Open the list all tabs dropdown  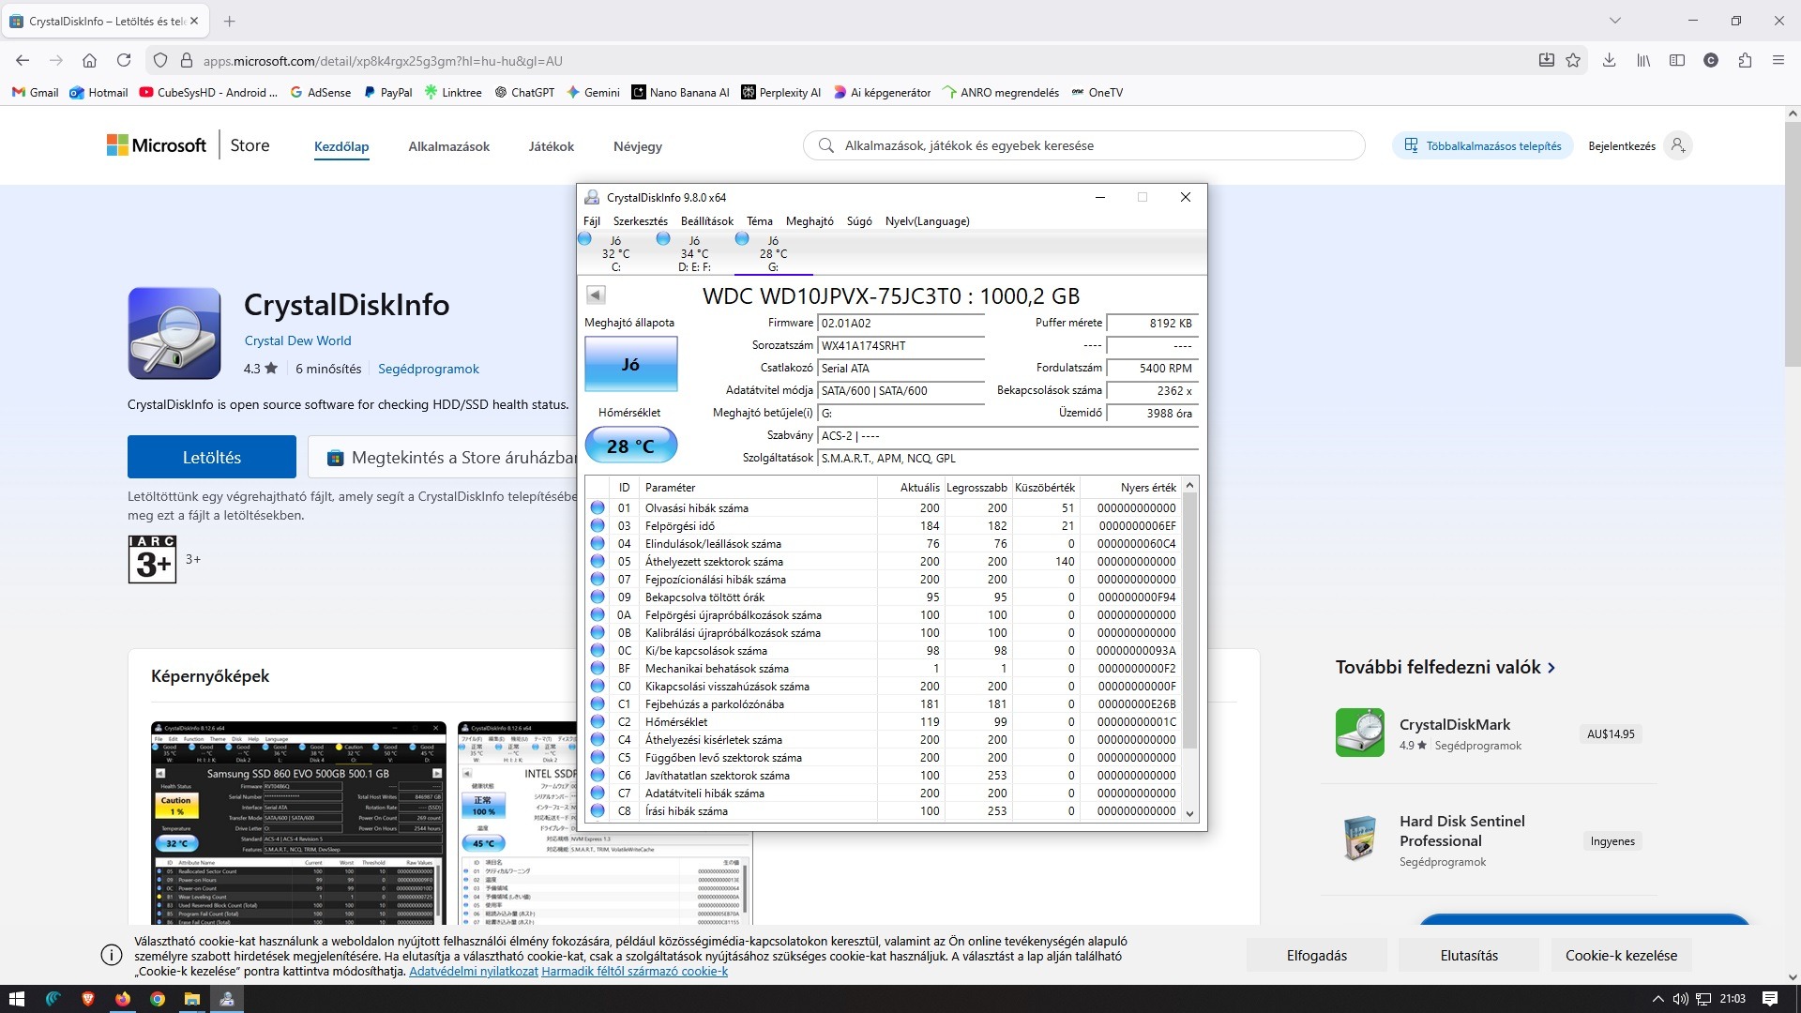point(1613,21)
